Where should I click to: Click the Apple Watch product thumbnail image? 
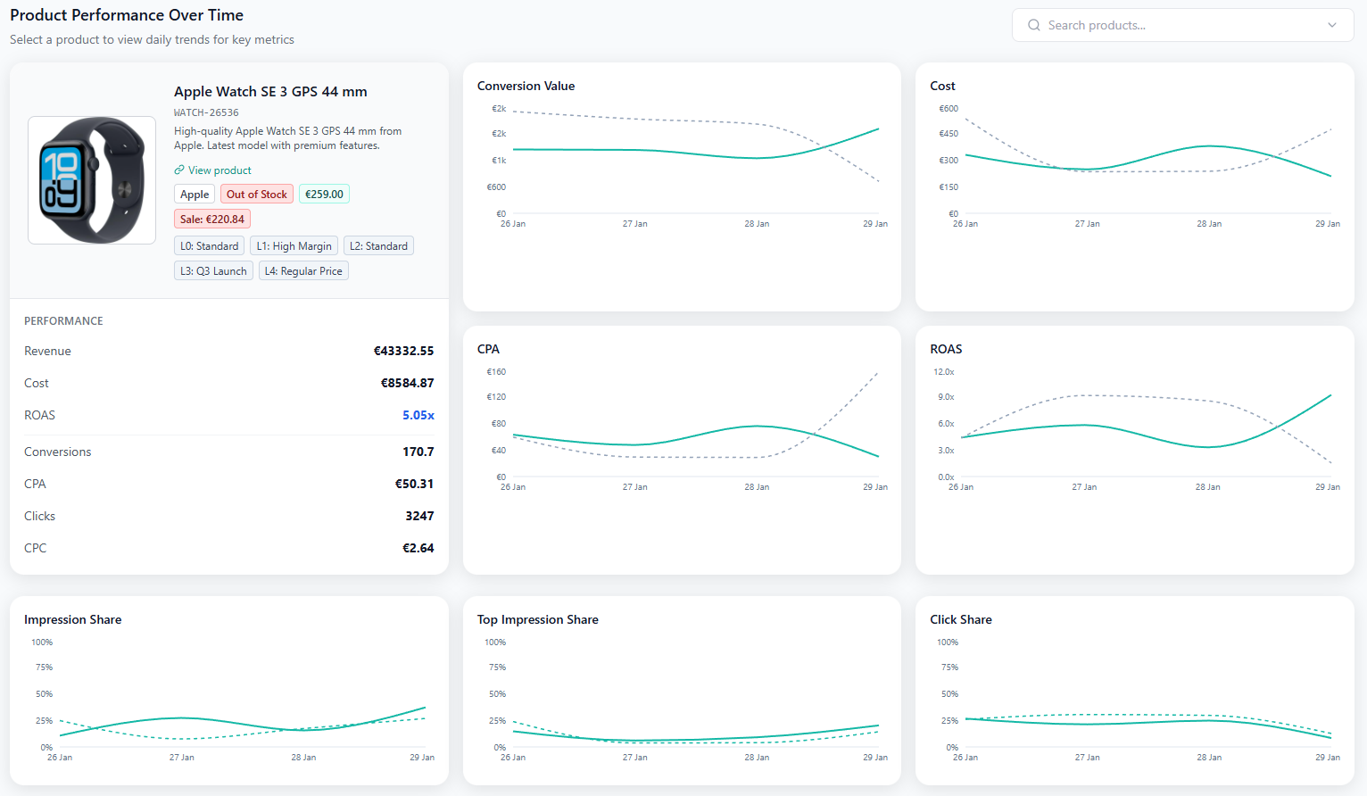click(x=91, y=179)
